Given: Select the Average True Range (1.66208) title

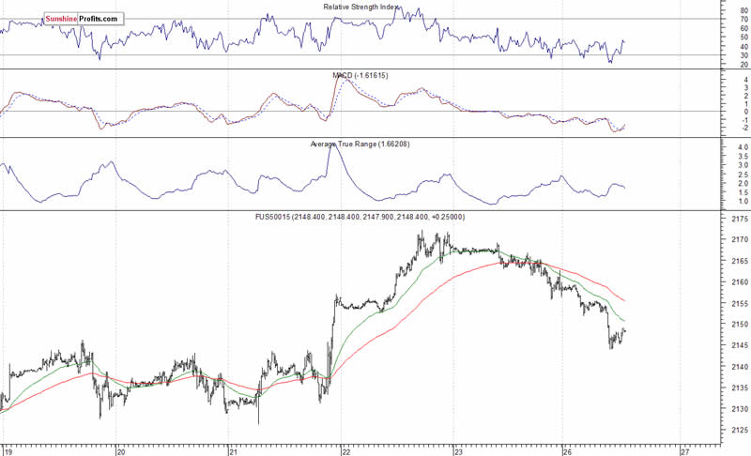Looking at the screenshot, I should pos(360,144).
